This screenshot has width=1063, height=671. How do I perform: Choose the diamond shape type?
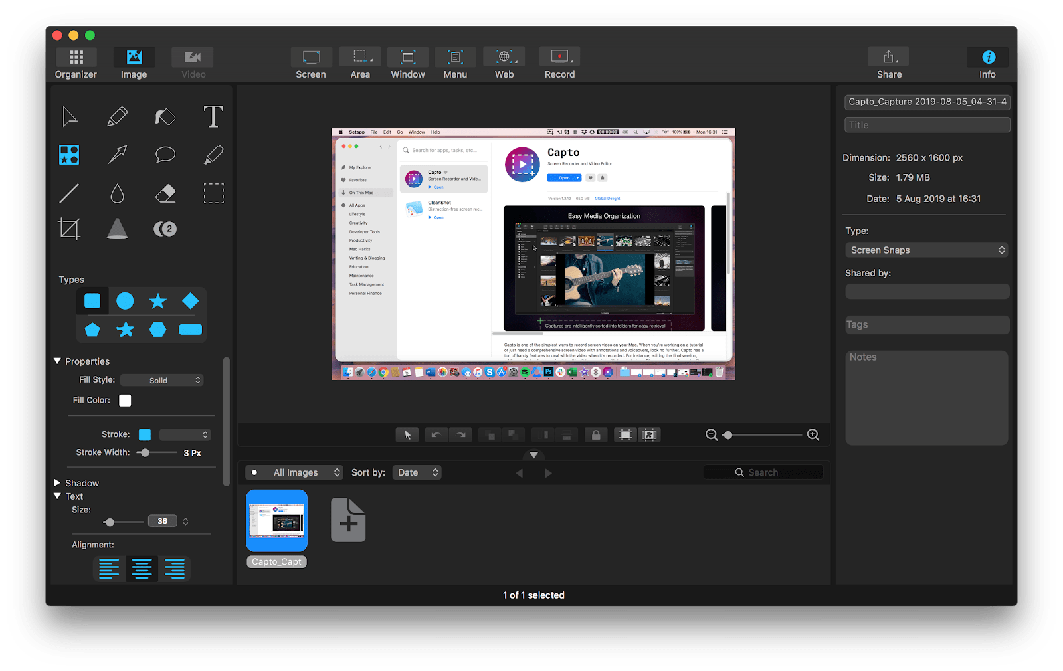[x=190, y=301]
